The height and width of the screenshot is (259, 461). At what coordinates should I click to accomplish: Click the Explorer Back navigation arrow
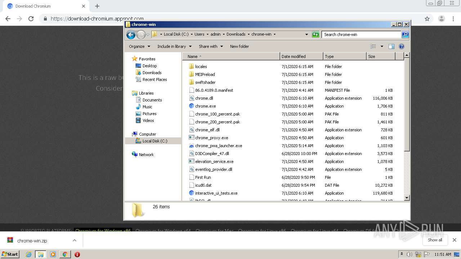(x=131, y=35)
